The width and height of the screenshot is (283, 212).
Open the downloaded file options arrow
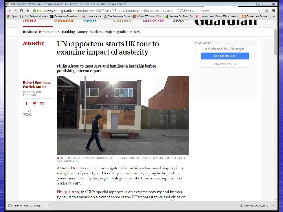click(48, 205)
